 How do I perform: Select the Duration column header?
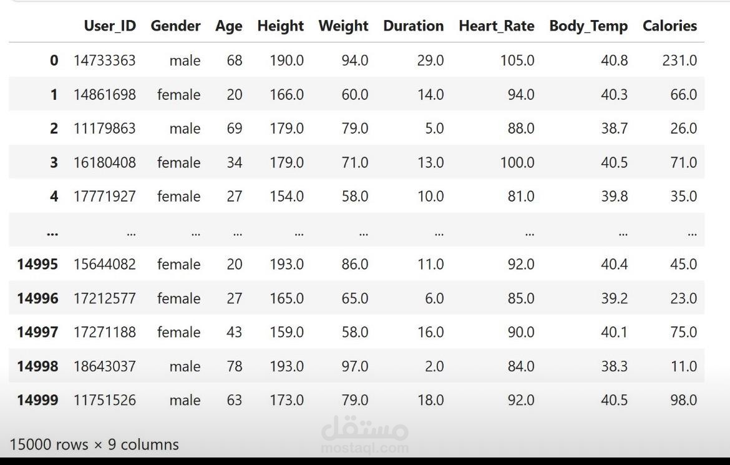coord(413,26)
